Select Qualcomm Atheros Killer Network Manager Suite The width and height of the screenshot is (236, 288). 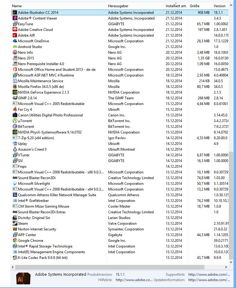point(120,195)
